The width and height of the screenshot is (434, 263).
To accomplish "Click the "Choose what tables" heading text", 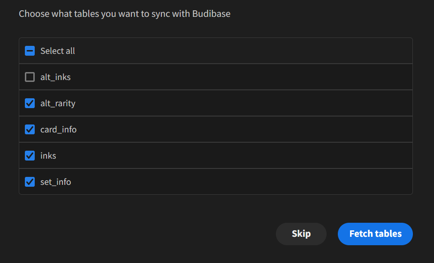I will [124, 14].
